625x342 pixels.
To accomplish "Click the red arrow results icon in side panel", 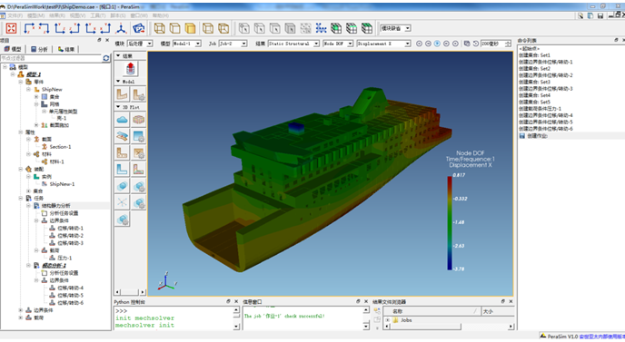I will (x=130, y=69).
